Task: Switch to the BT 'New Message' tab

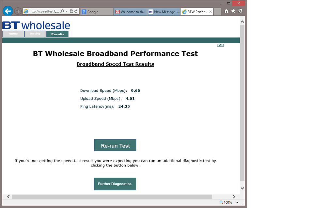Action: click(x=164, y=12)
